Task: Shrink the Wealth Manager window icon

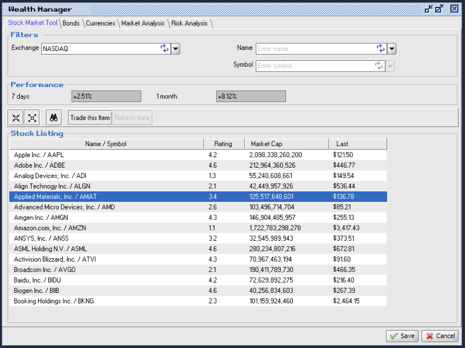Action: tap(429, 9)
